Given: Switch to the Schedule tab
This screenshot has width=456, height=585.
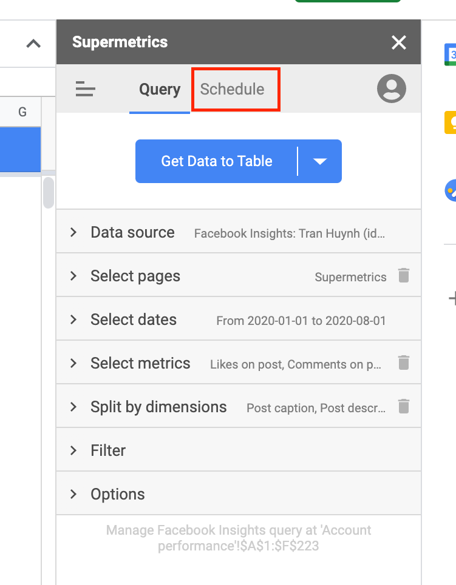Looking at the screenshot, I should 233,90.
